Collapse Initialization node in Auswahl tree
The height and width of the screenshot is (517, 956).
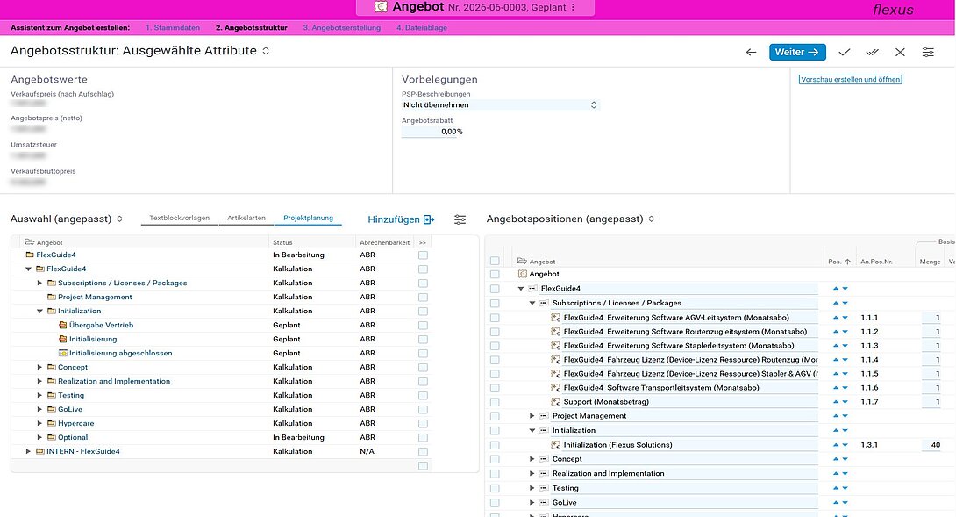coord(39,312)
